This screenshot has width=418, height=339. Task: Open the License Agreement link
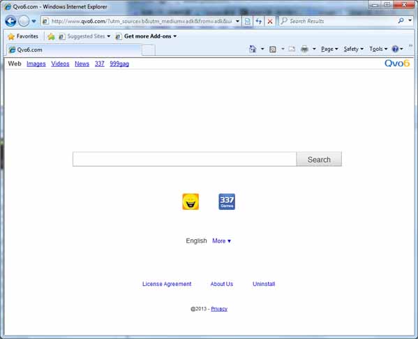(x=167, y=284)
